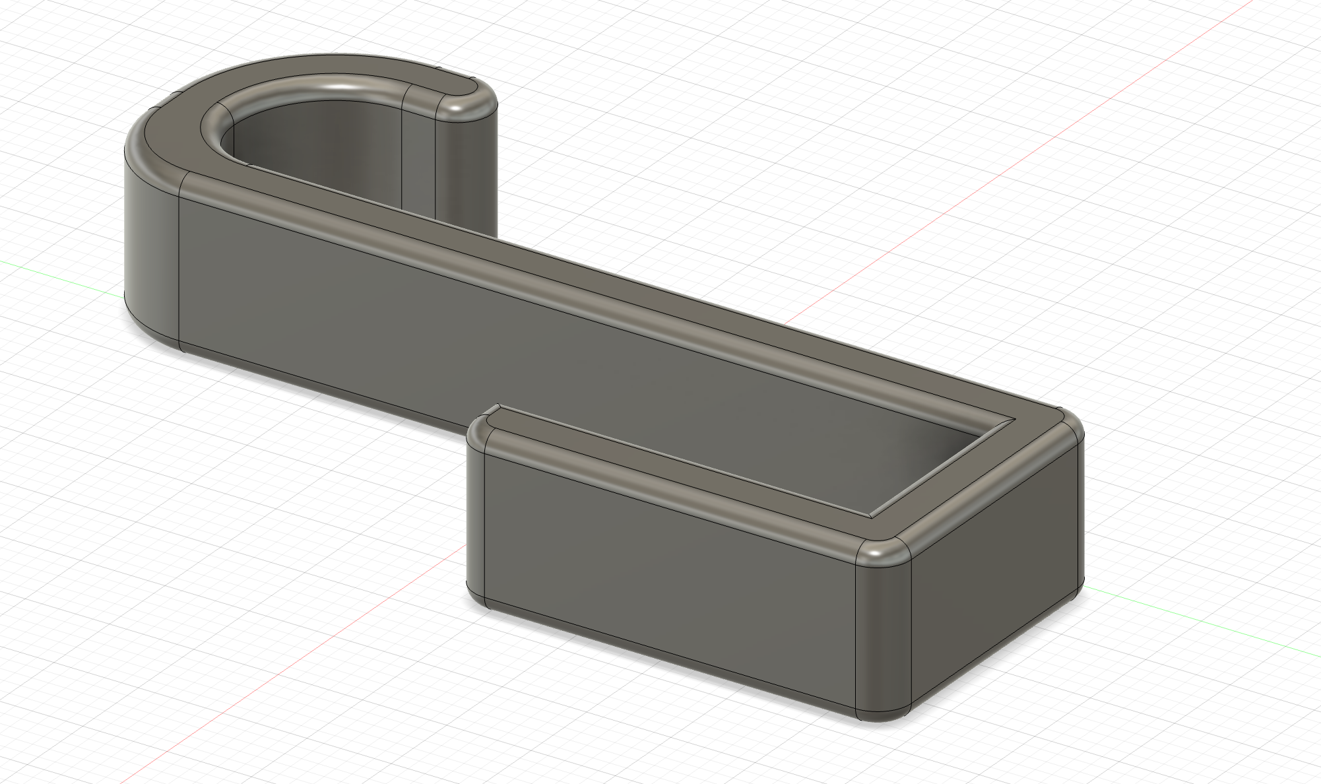Select the right end face of the rectangular loop
The width and height of the screenshot is (1321, 784).
(x=996, y=574)
